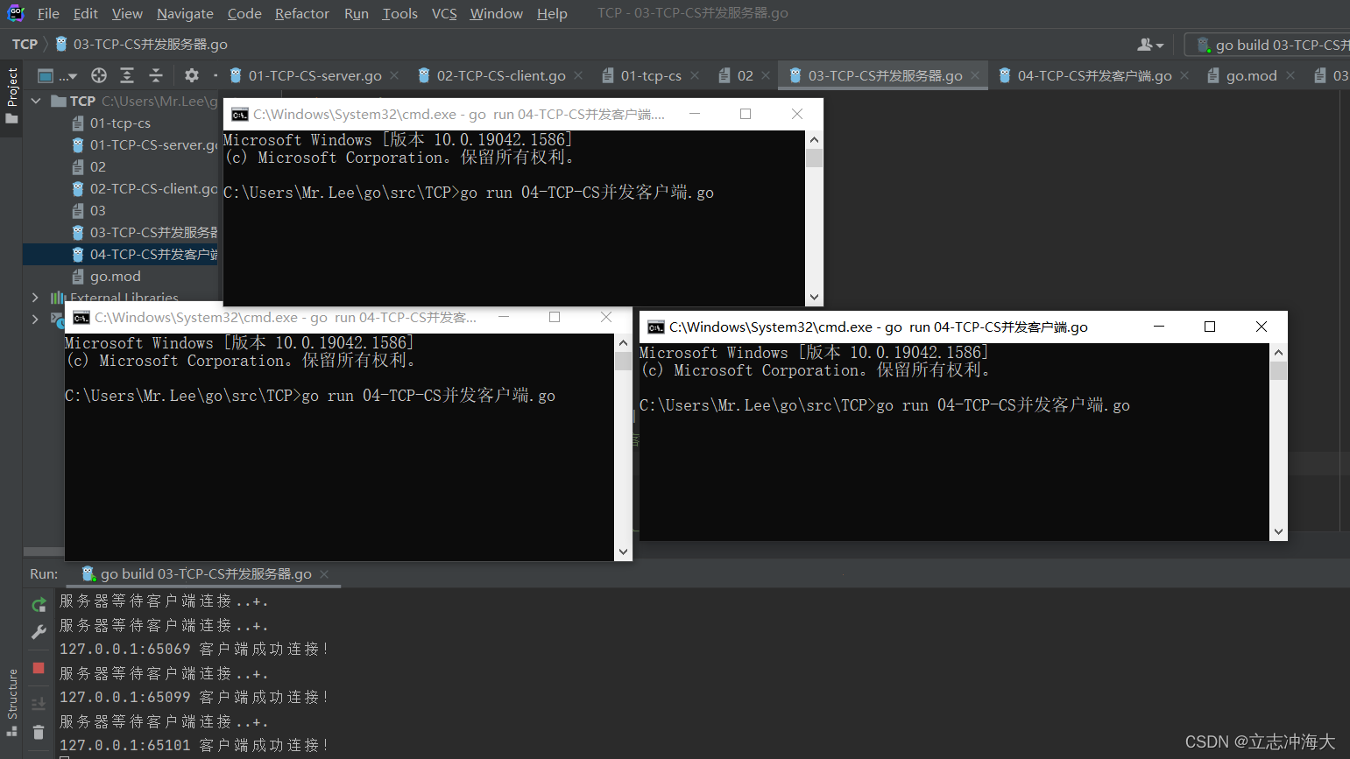Open the File menu
The width and height of the screenshot is (1350, 759).
[x=48, y=13]
